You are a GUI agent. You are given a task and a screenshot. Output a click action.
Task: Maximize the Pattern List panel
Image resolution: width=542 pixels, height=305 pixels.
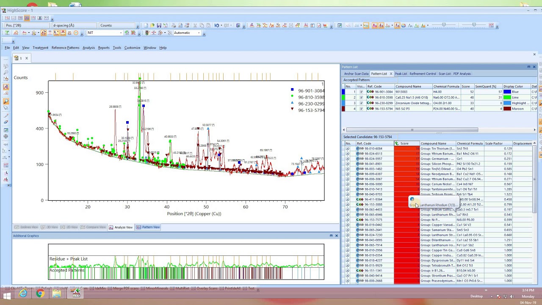[x=528, y=67]
